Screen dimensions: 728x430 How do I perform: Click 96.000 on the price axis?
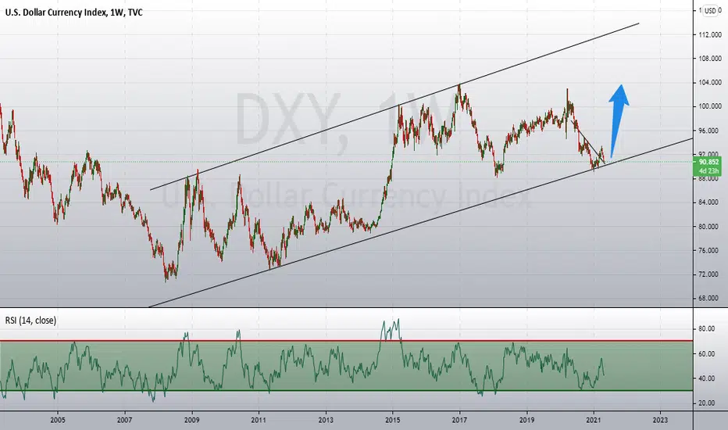point(710,131)
